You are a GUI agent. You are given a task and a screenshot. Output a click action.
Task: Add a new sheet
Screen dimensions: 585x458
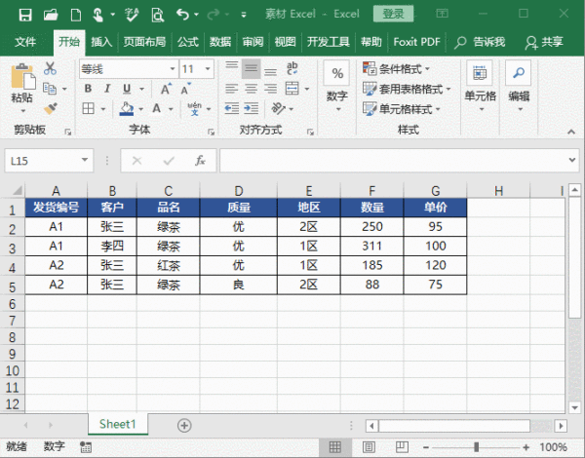tap(184, 425)
